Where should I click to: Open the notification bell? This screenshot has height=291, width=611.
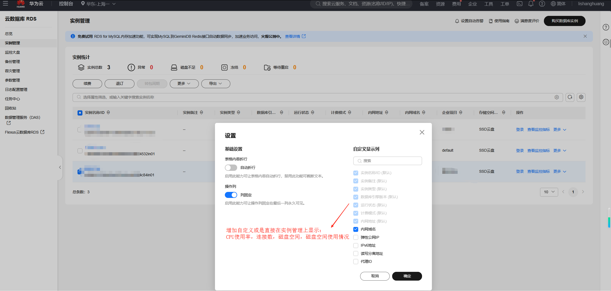pyautogui.click(x=531, y=4)
